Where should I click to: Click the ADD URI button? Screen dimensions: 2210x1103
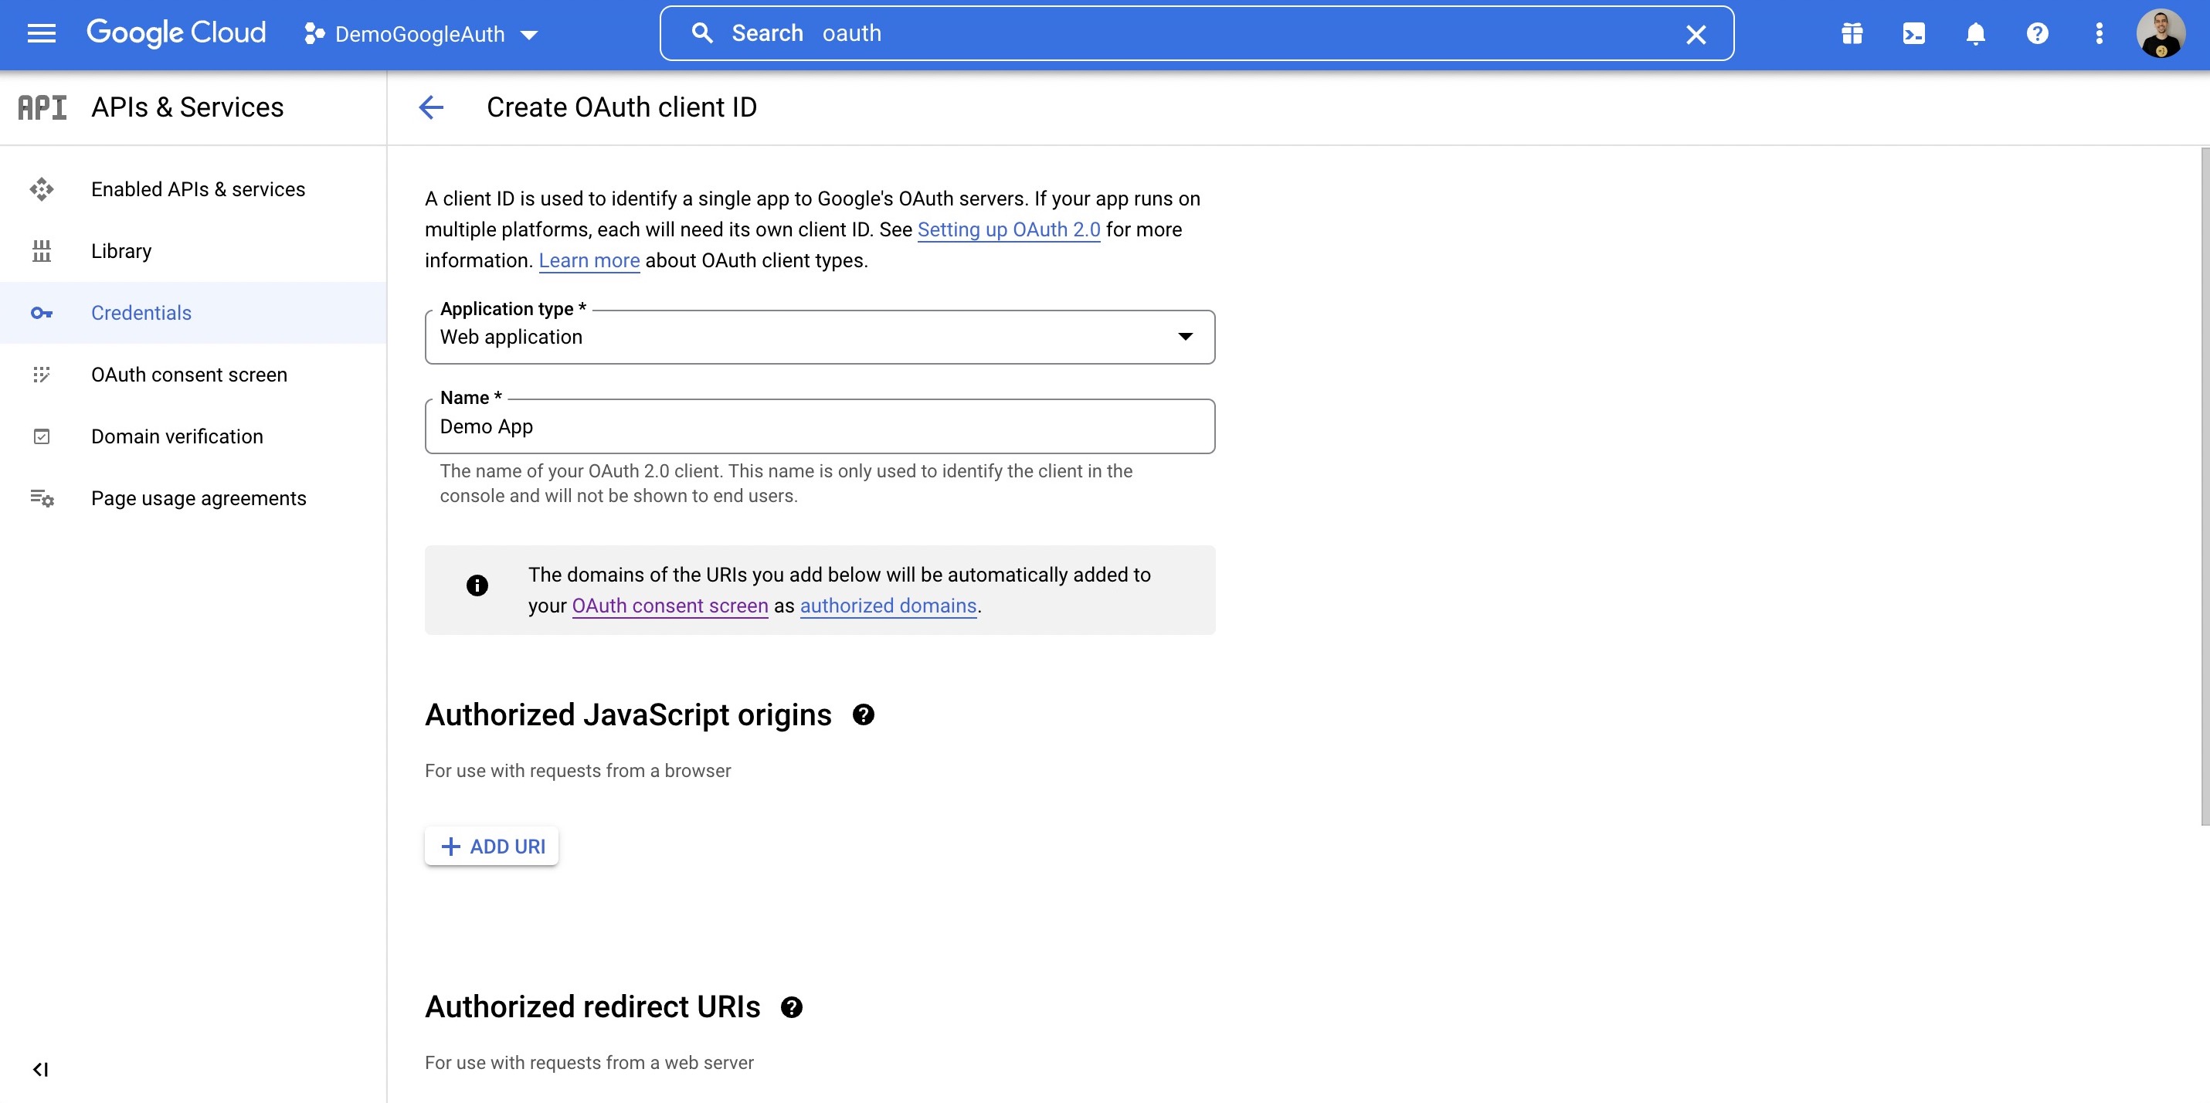tap(491, 846)
